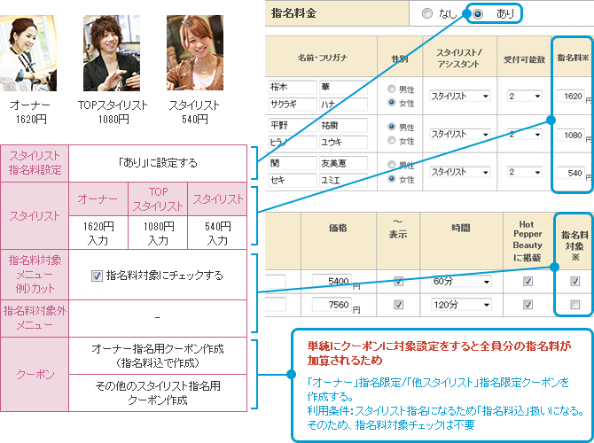Click the ユウキ furigana field
Image resolution: width=594 pixels, height=443 pixels.
click(343, 142)
